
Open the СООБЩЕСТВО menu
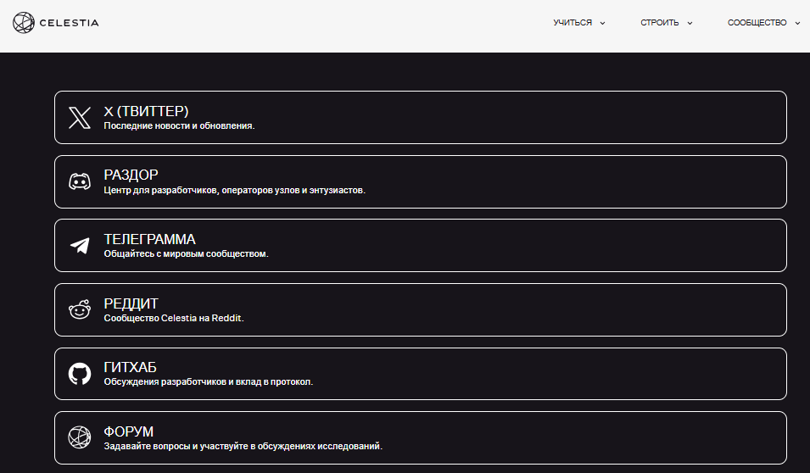click(x=757, y=23)
